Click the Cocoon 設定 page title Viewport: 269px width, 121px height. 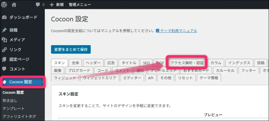tap(69, 19)
